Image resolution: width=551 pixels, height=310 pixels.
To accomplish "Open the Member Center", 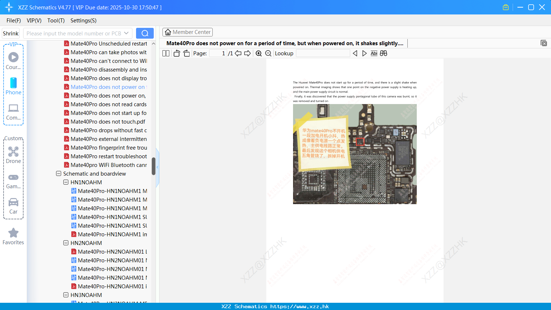I will point(187,32).
